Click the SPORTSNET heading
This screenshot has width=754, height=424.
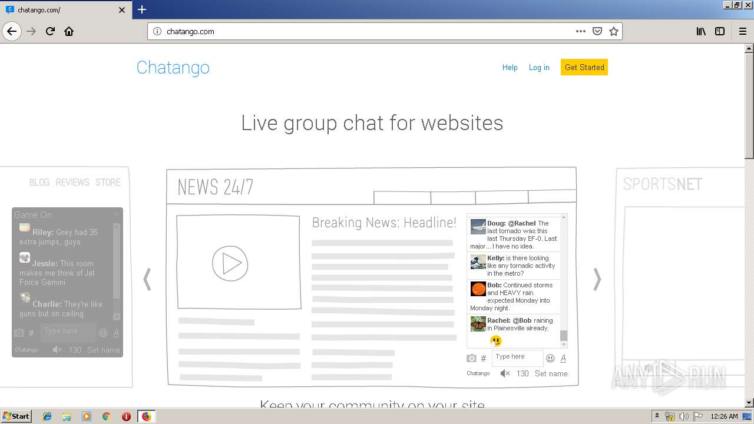pyautogui.click(x=663, y=184)
